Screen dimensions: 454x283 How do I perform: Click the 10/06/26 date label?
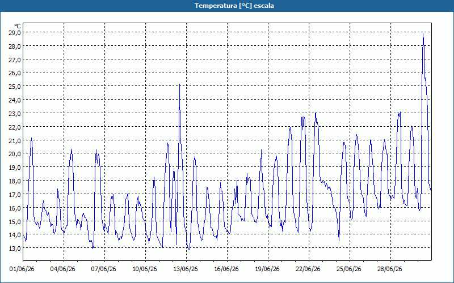click(x=145, y=269)
